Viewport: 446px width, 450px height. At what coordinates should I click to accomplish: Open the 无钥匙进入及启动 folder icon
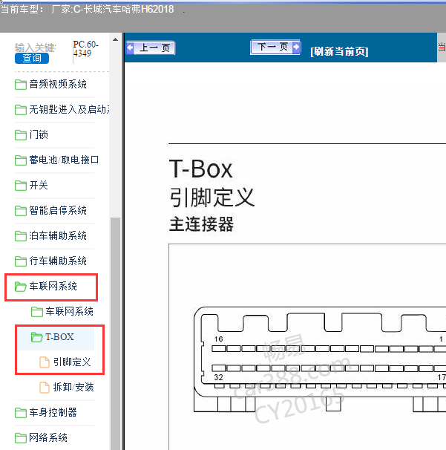point(21,110)
